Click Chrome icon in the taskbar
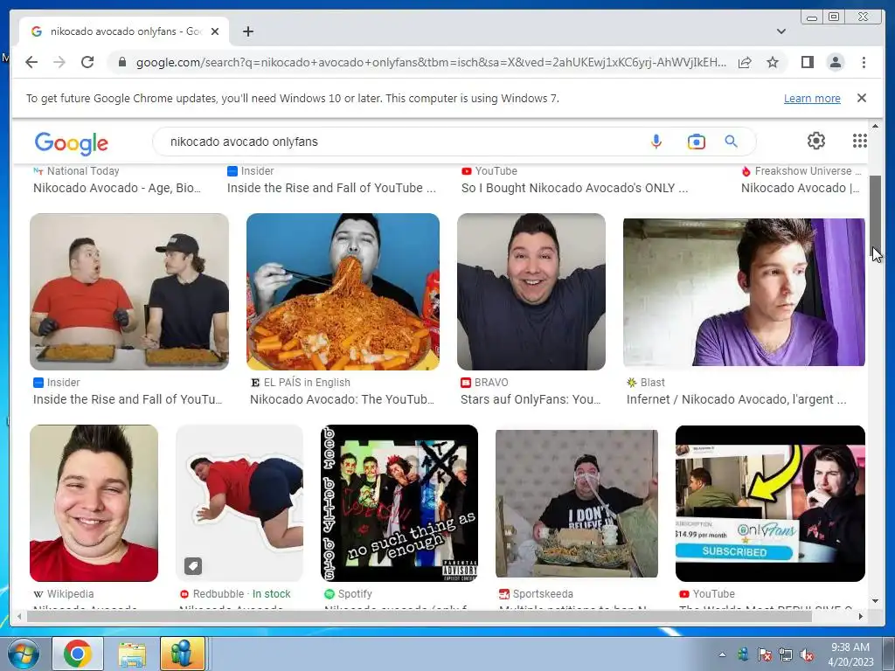Screen dimensions: 895x671 coord(78,654)
